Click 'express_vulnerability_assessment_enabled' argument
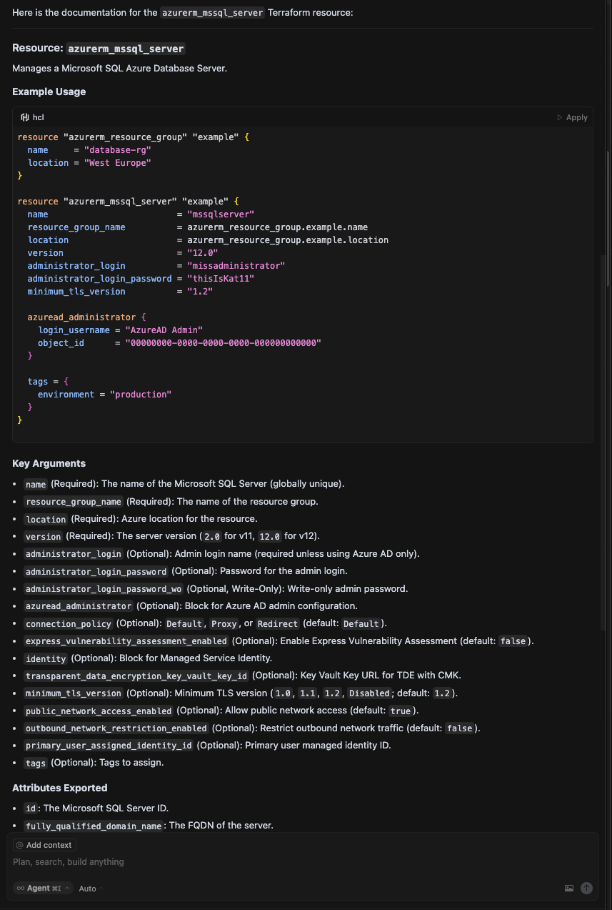The image size is (612, 910). click(126, 641)
